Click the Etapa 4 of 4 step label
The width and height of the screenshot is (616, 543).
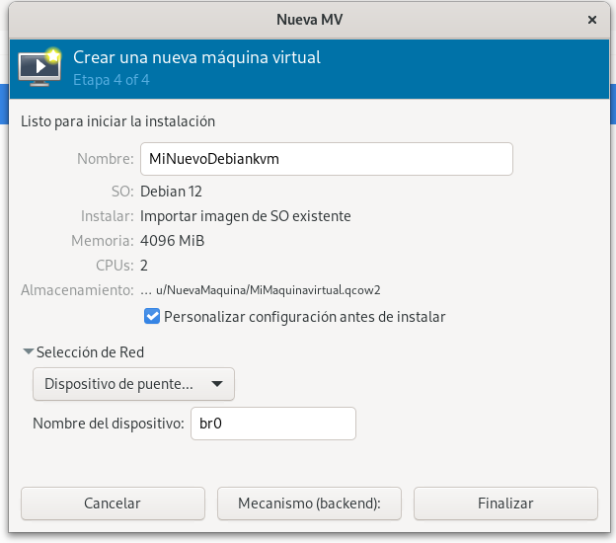112,80
